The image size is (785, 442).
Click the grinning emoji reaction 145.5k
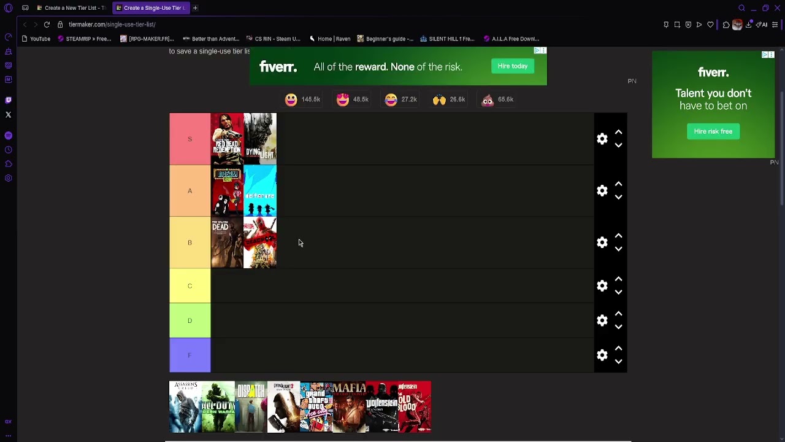point(302,99)
